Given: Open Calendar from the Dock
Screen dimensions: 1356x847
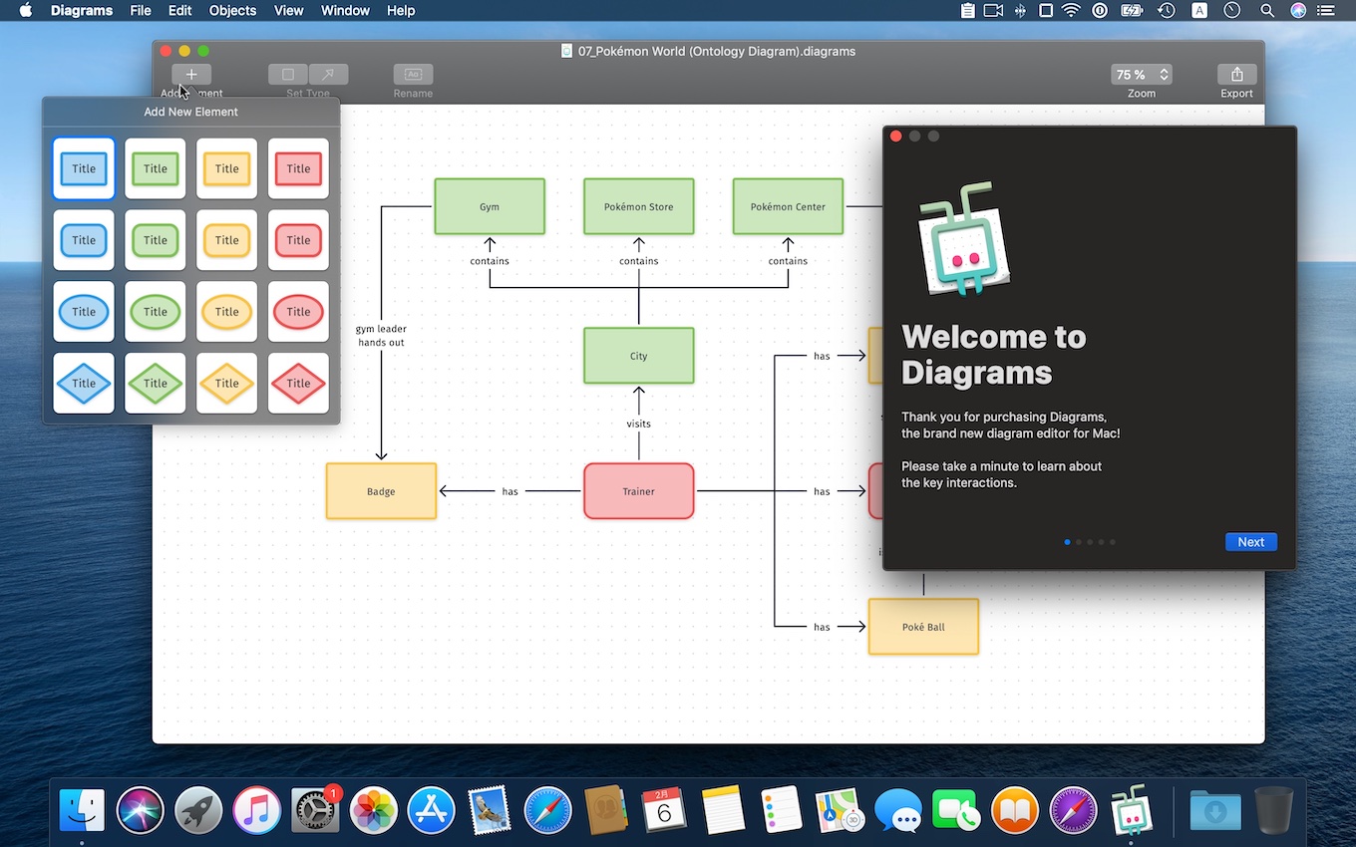Looking at the screenshot, I should pyautogui.click(x=663, y=811).
